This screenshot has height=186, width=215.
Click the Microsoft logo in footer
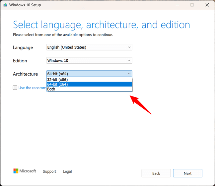coord(25,171)
